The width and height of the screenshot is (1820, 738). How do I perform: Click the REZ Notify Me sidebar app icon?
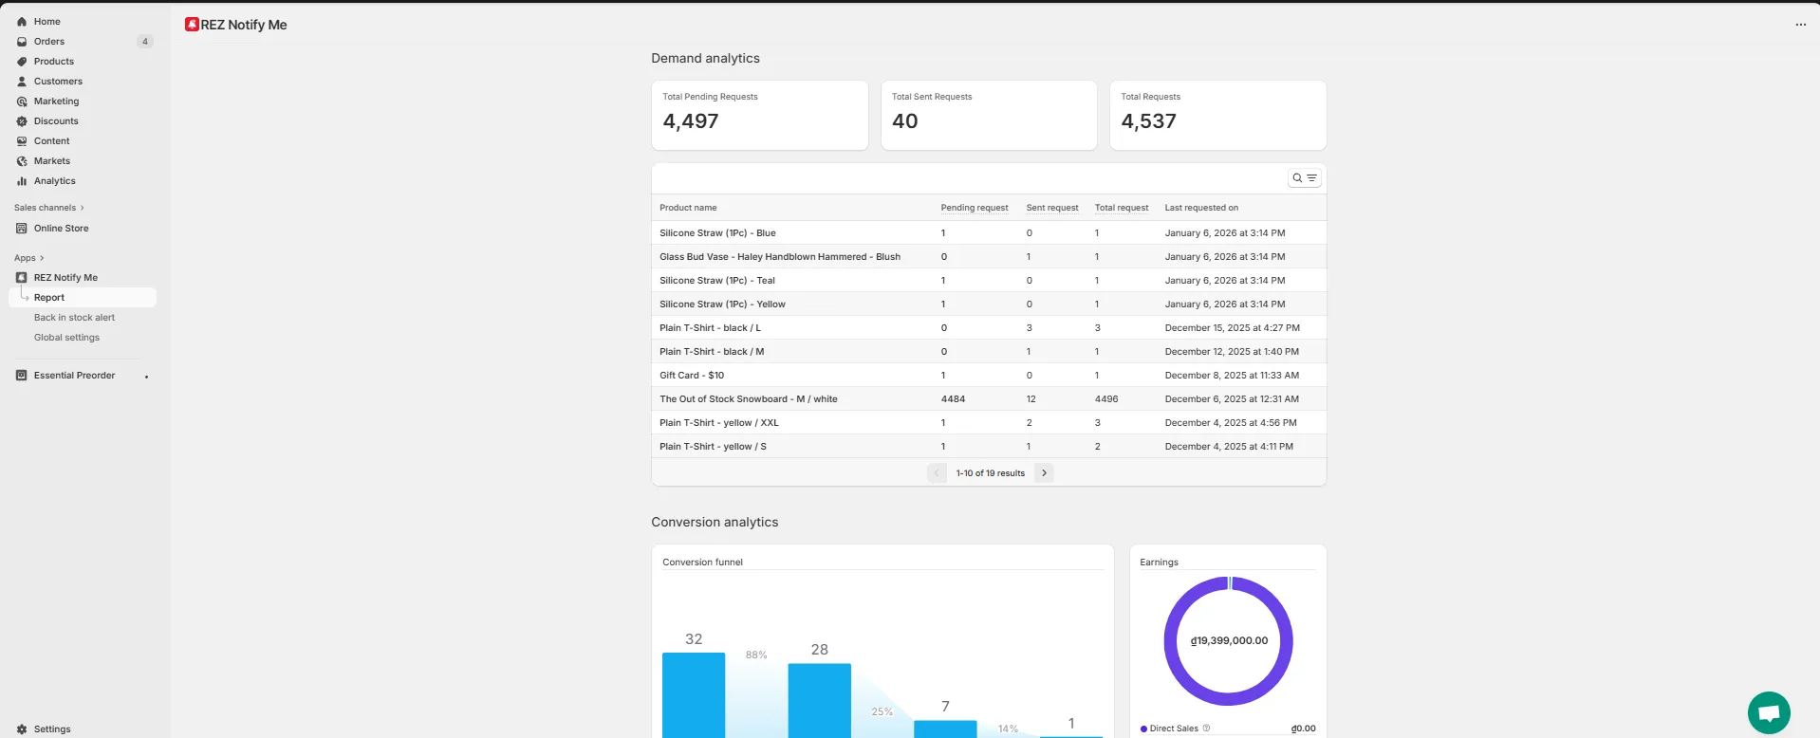pos(22,278)
